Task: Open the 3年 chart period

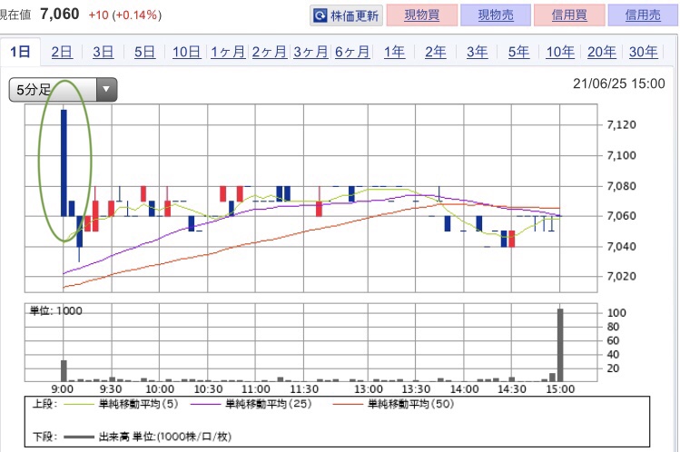Action: pyautogui.click(x=477, y=52)
